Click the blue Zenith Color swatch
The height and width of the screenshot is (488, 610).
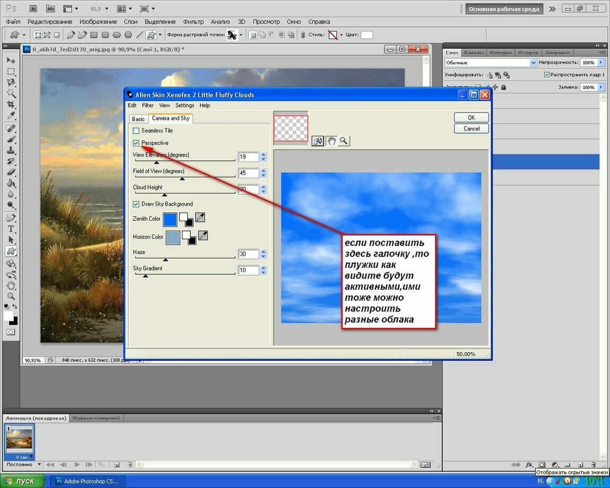coord(170,220)
